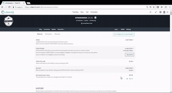Click the Delegate button
Screen dimensions: 172x93
(129, 55)
